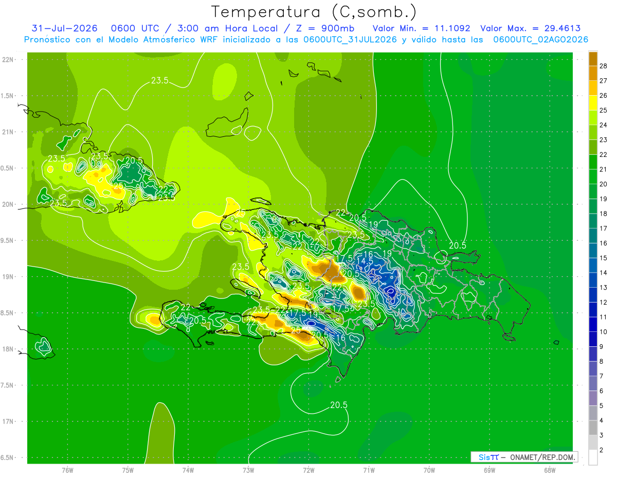Click the Temperatura (C,somb.) title
Screen dimensions: 617x477
click(x=314, y=12)
